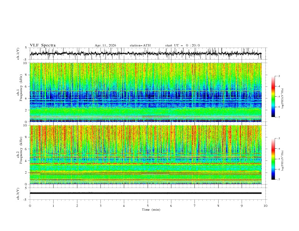Click the '6' tick on the time axis

tap(171, 206)
